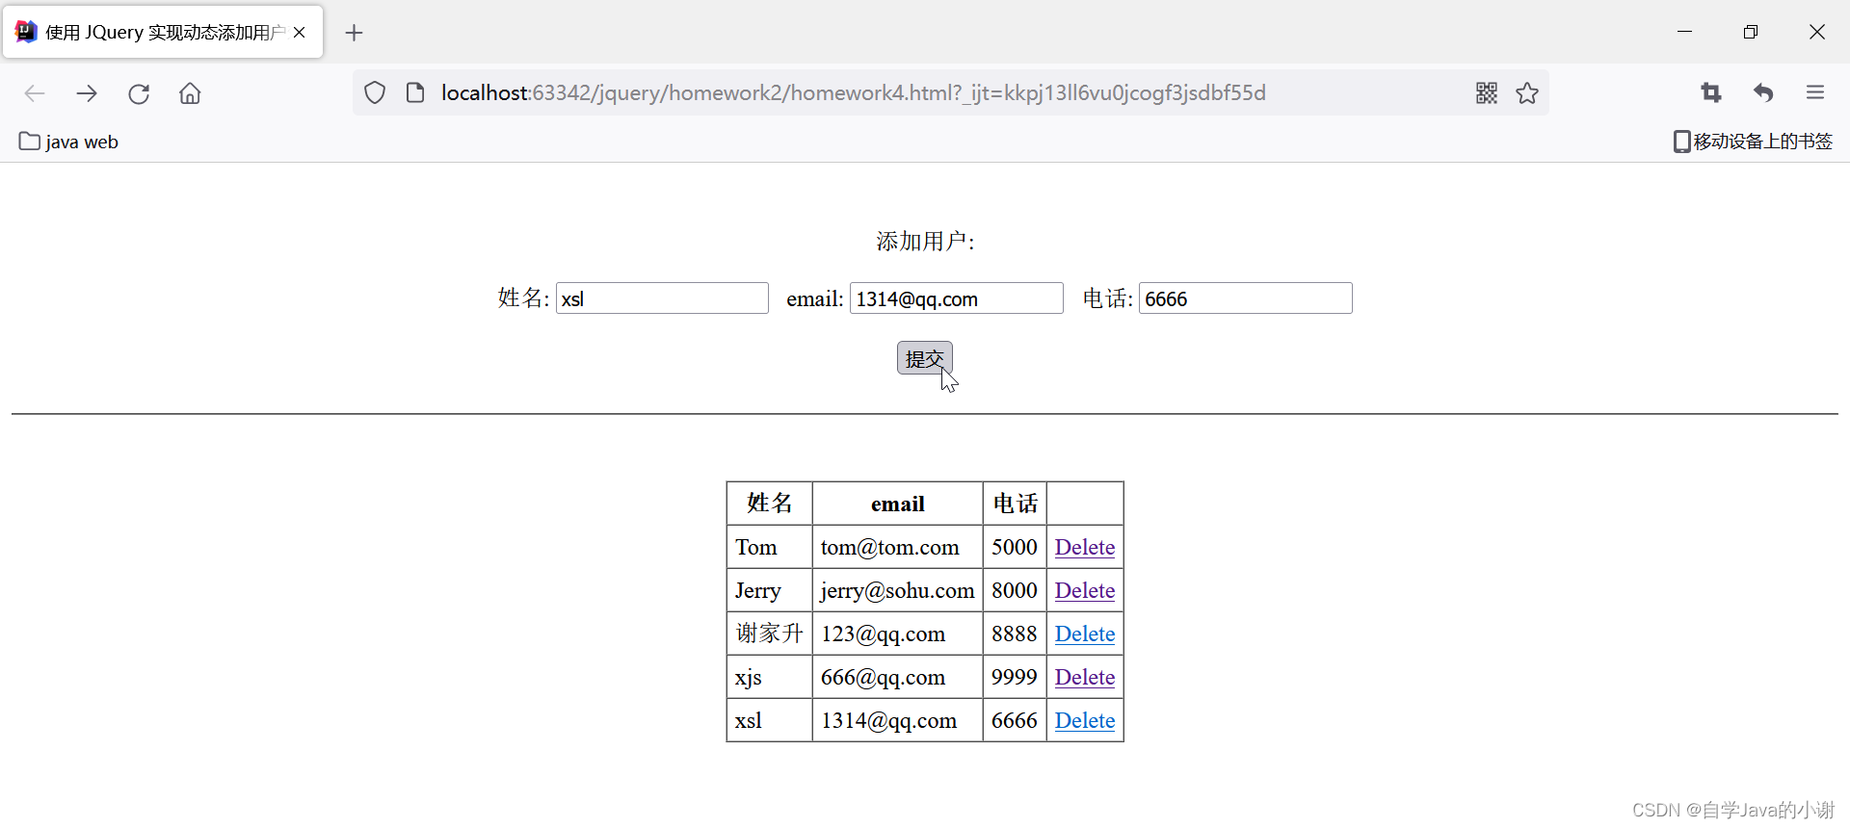Delete the Jerry row

(x=1084, y=590)
